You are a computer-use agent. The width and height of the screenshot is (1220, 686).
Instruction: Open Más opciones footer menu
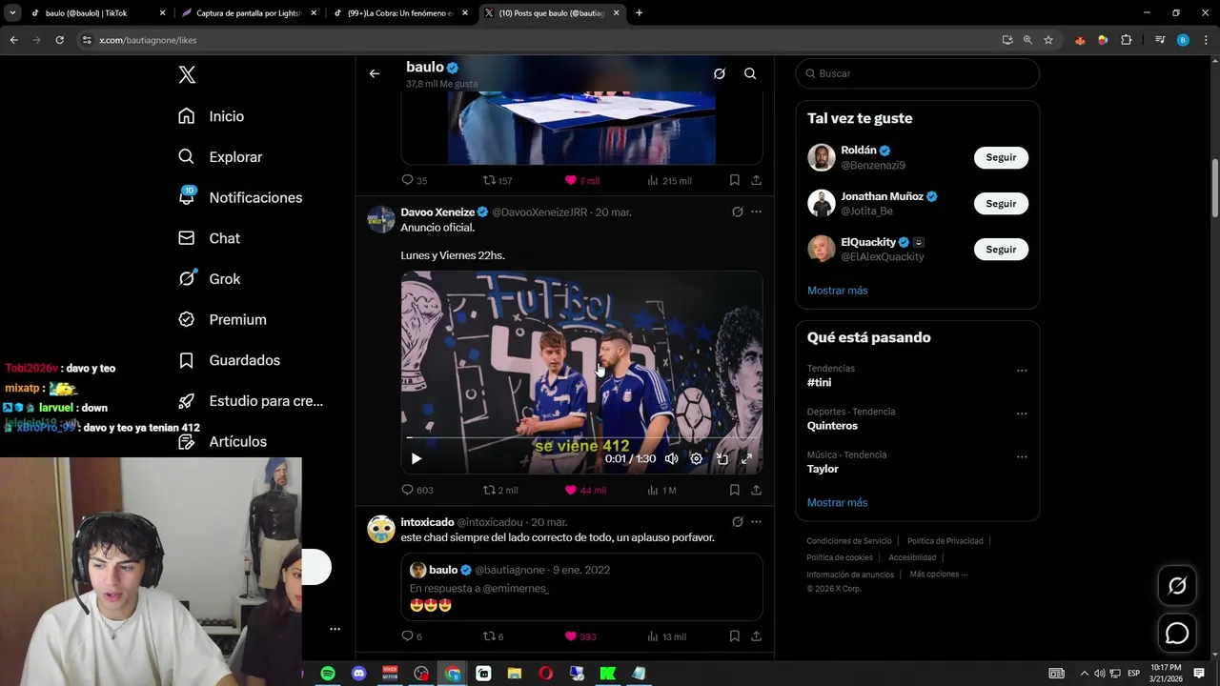point(939,574)
